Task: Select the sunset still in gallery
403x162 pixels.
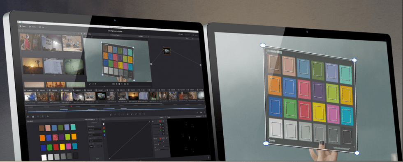Action: click(32, 66)
